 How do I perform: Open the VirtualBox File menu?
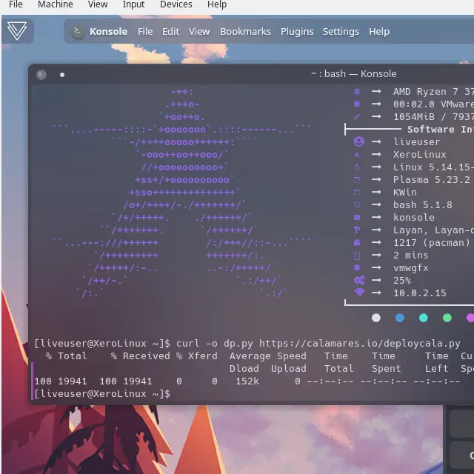point(16,4)
